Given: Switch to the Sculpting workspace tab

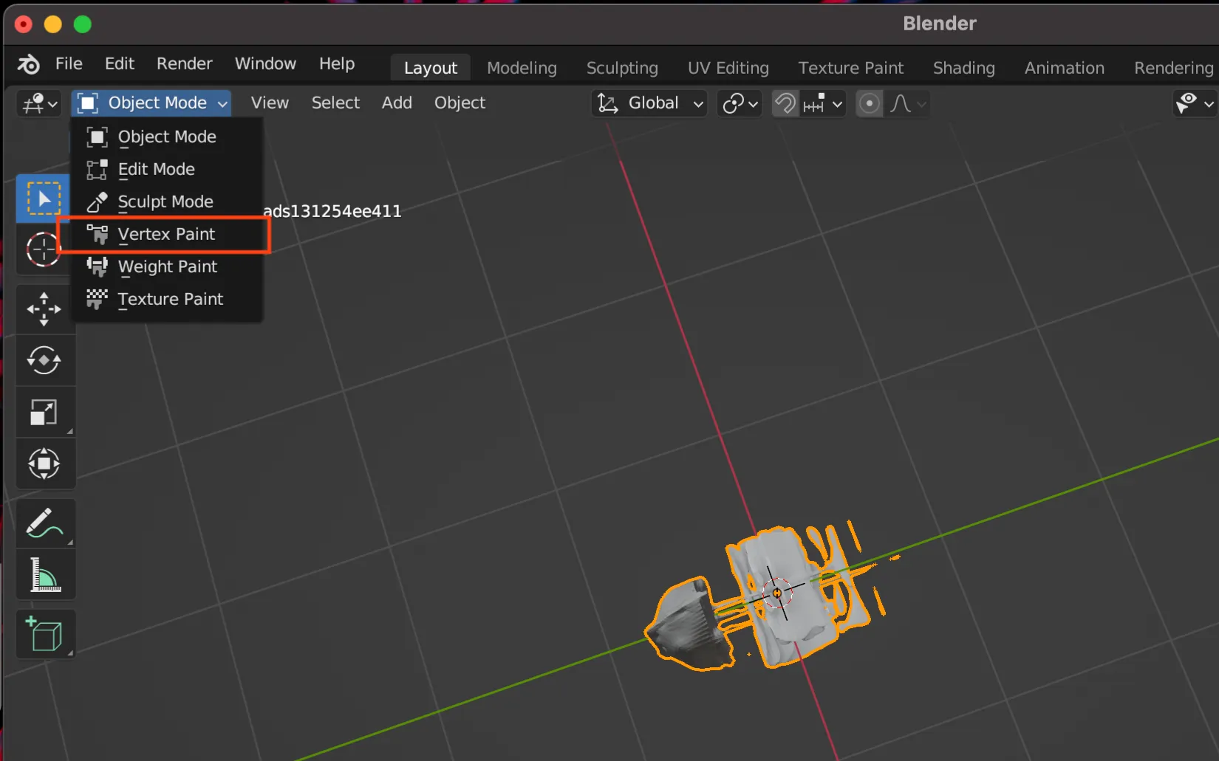Looking at the screenshot, I should (x=621, y=68).
